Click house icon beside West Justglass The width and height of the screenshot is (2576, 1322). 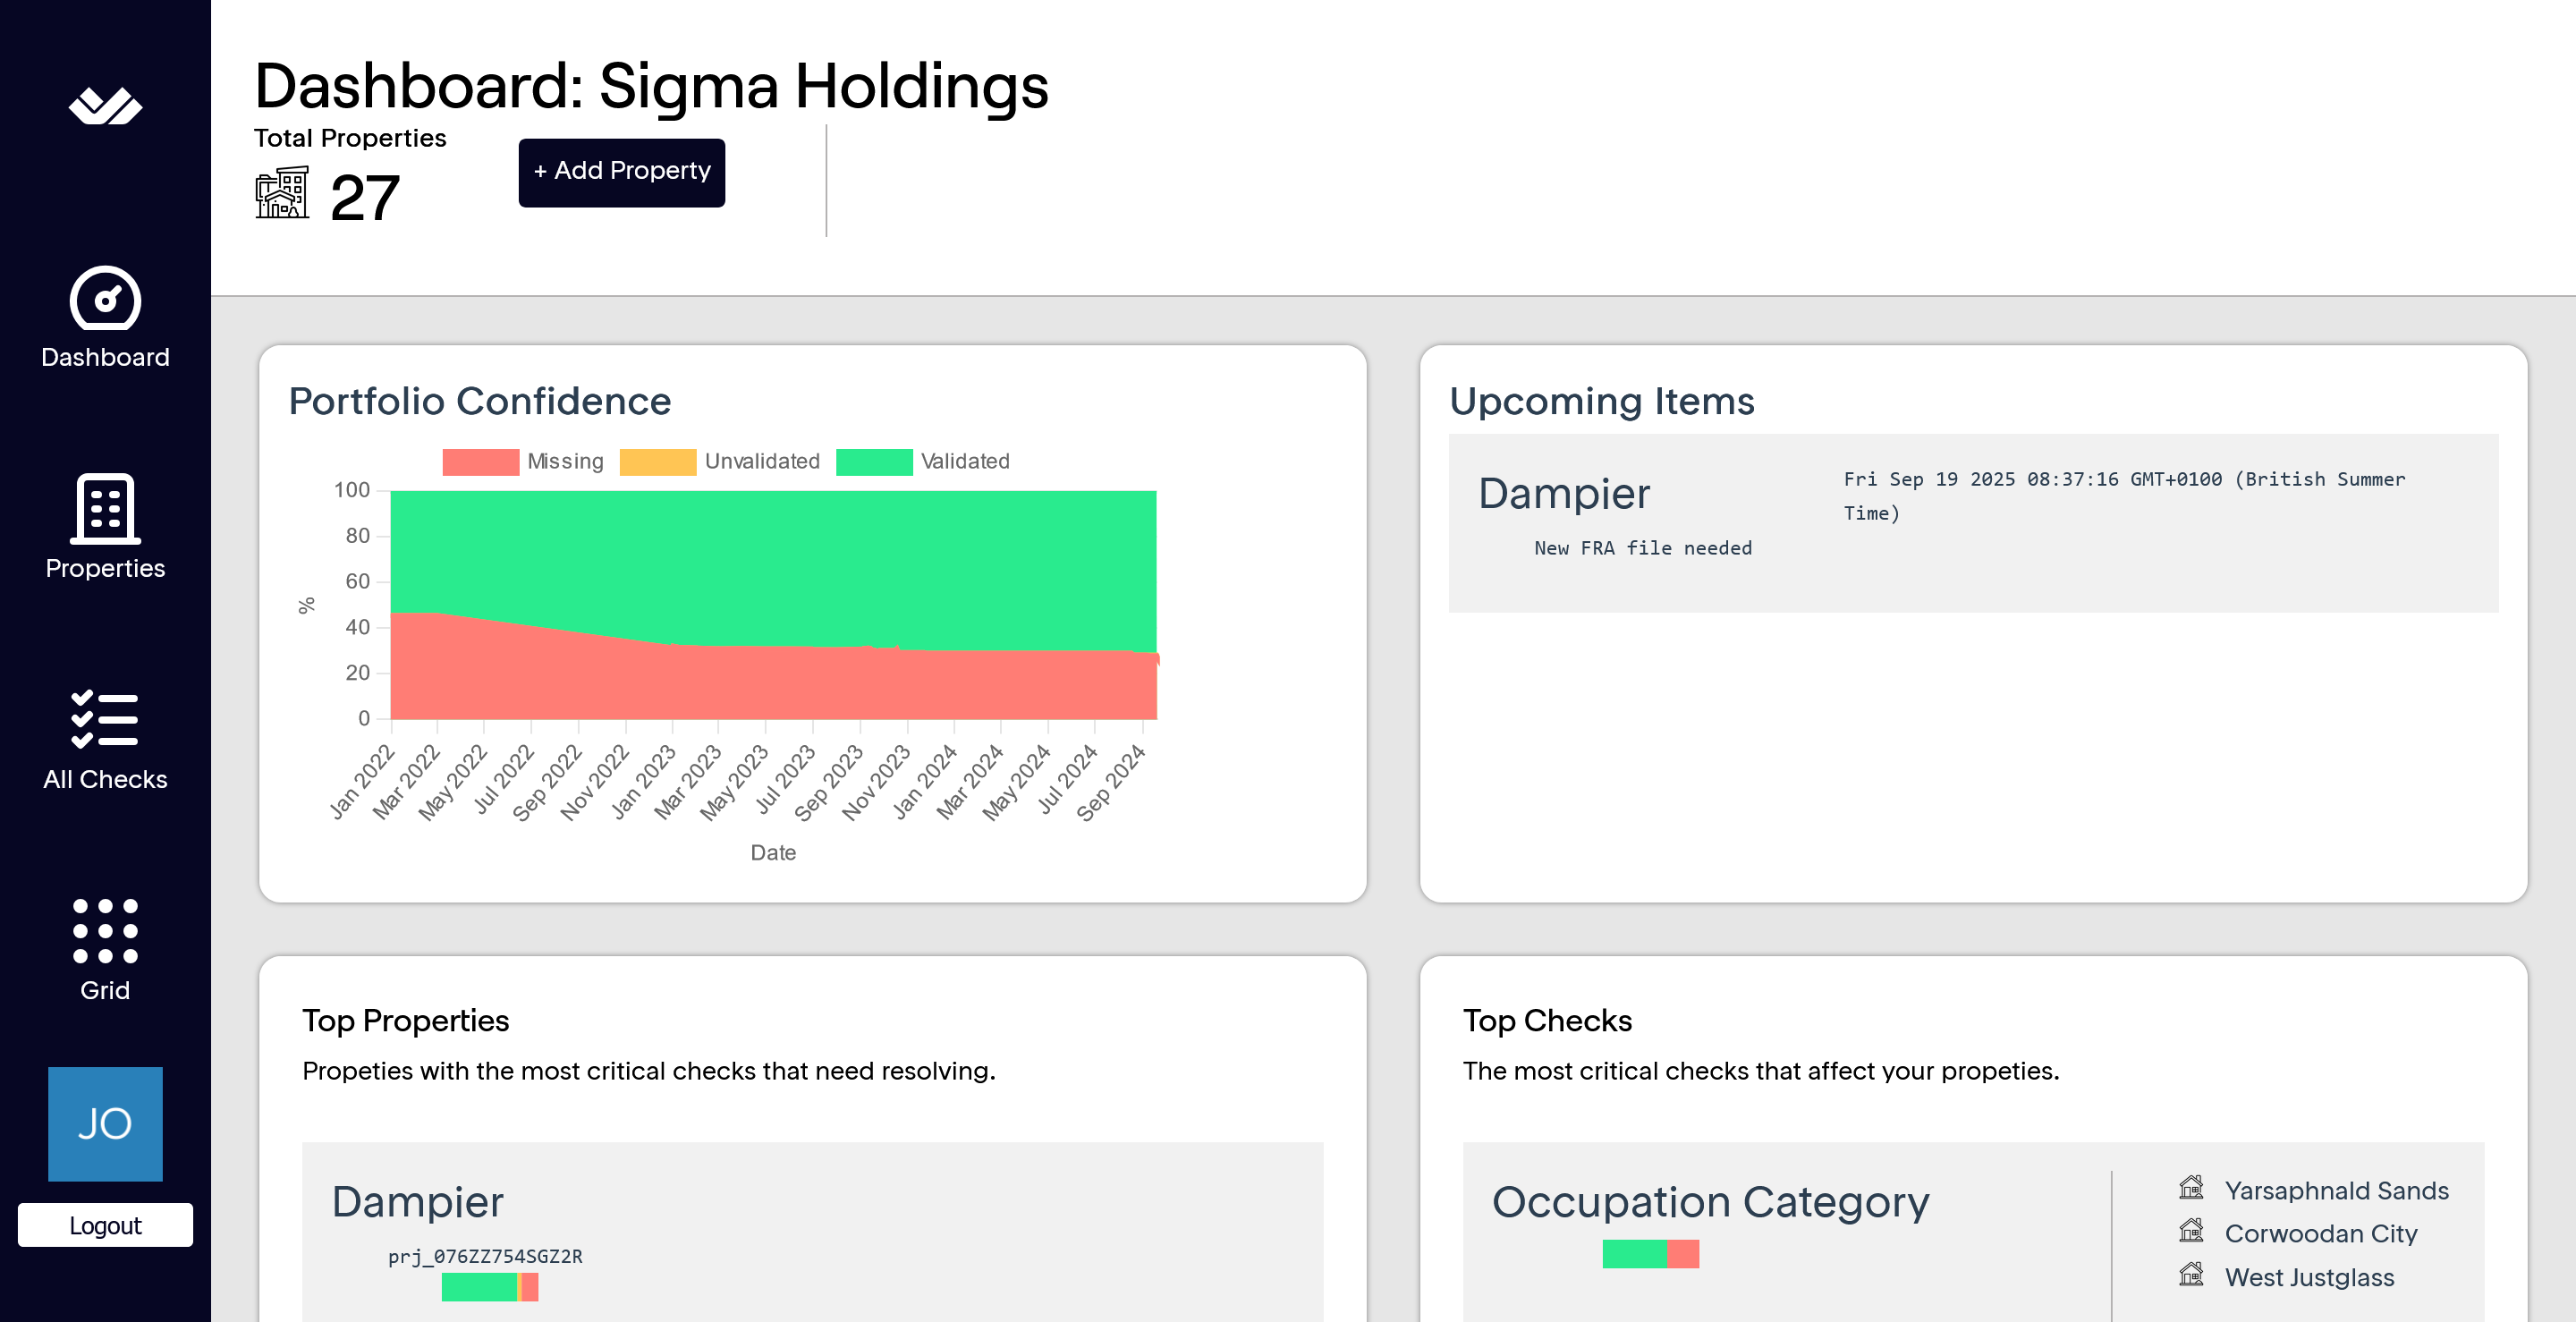[2191, 1275]
